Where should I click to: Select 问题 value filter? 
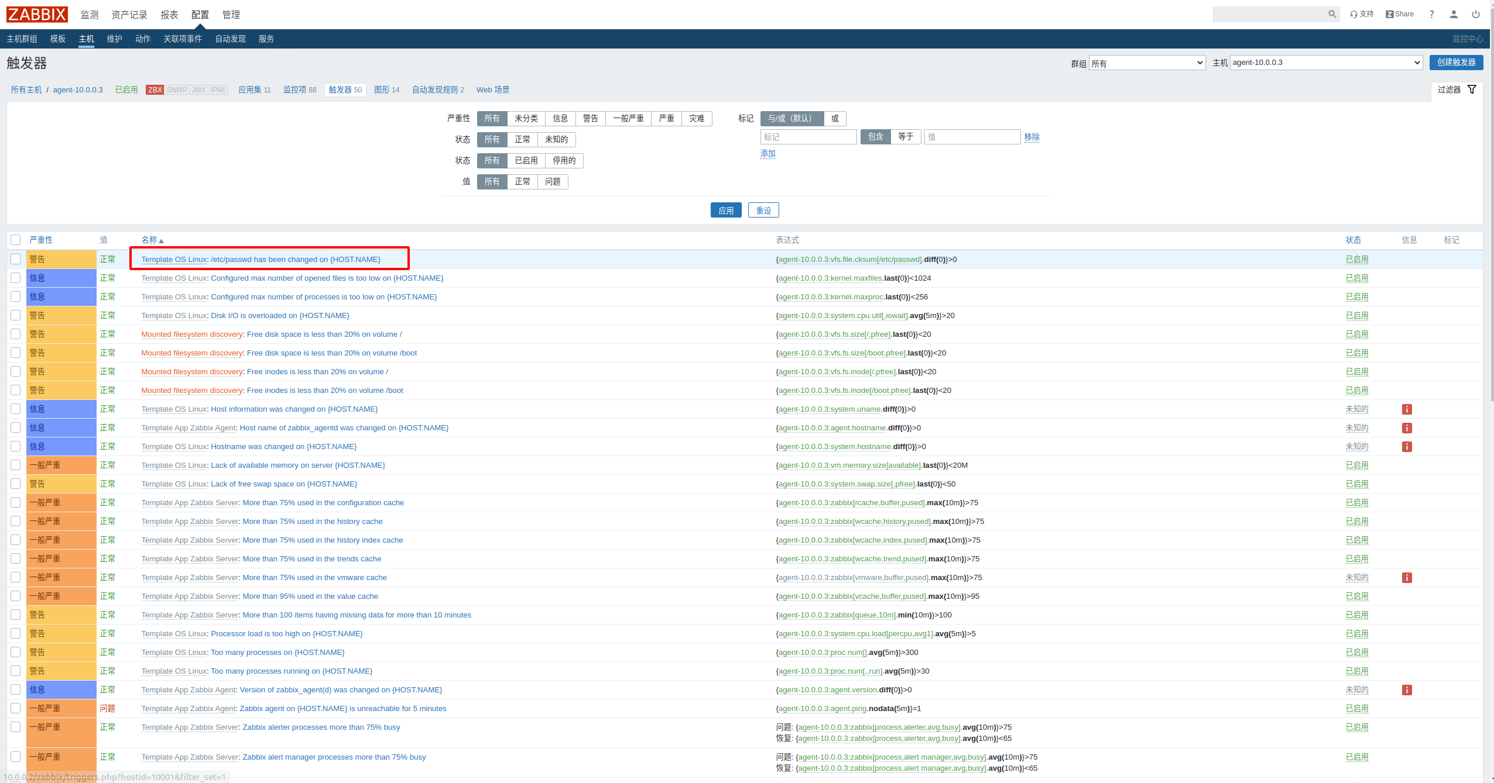553,181
